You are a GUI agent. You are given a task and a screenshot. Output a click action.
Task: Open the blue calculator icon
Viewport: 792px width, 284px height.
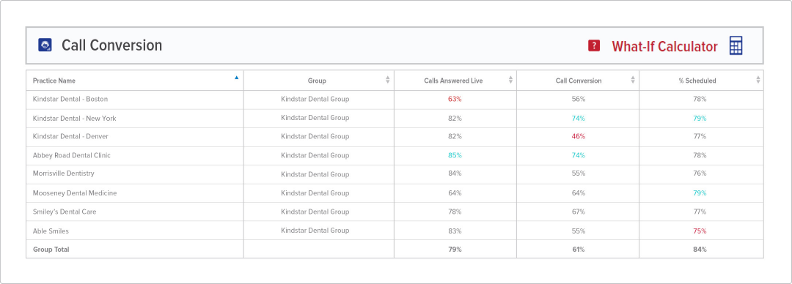coord(736,45)
